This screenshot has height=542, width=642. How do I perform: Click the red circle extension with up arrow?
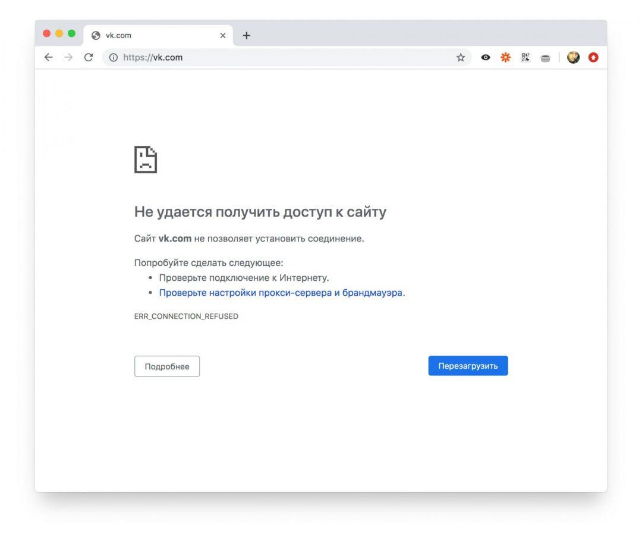tap(593, 57)
